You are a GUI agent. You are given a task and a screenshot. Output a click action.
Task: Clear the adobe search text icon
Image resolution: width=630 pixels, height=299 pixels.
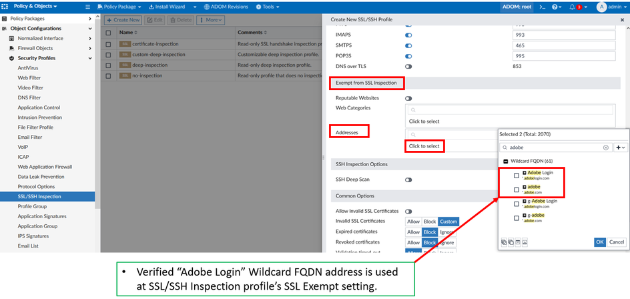click(605, 147)
